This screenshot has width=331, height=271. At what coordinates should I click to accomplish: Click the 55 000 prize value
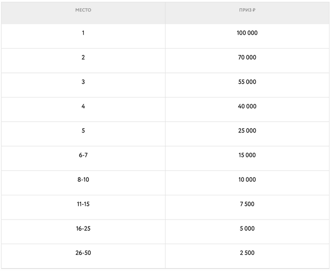(247, 82)
